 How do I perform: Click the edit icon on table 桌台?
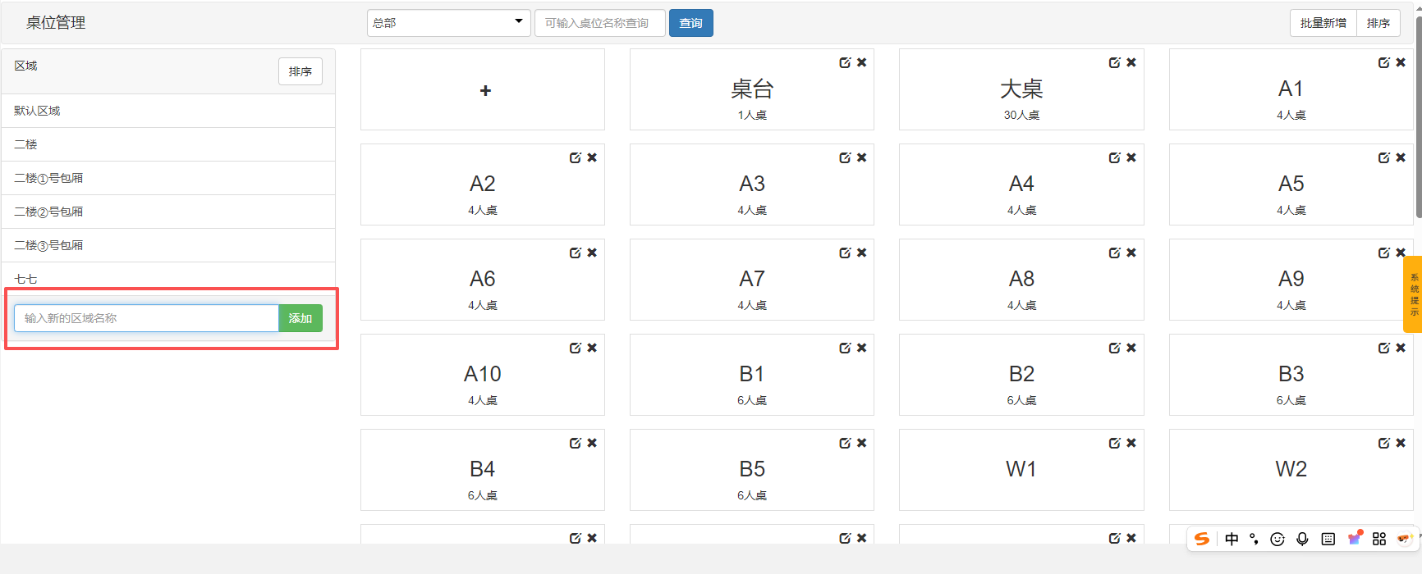845,62
